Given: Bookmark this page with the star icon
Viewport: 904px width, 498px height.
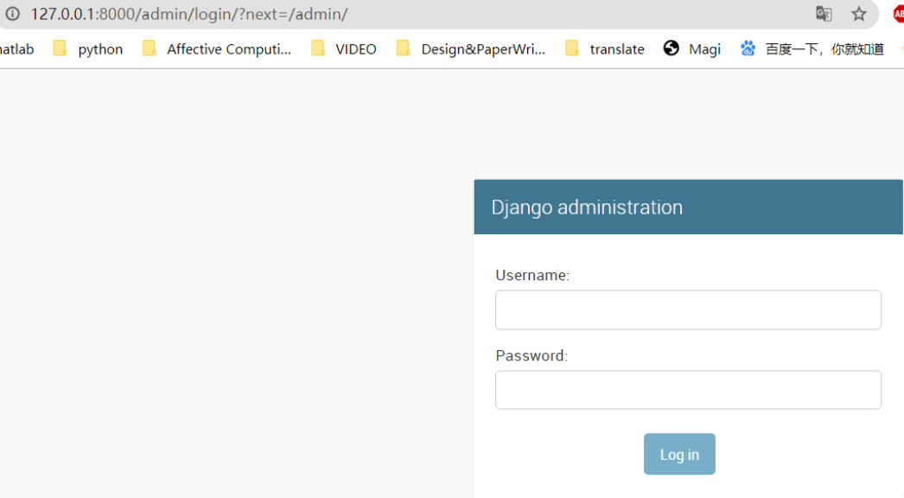Looking at the screenshot, I should point(859,13).
